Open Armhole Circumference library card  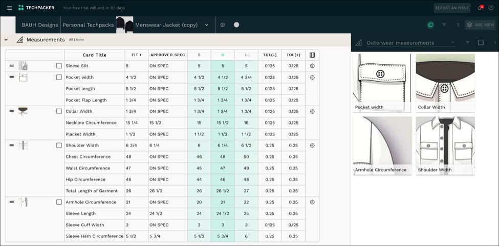(382, 145)
